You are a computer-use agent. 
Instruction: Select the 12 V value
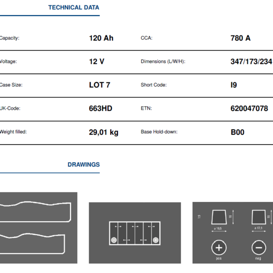(x=96, y=61)
